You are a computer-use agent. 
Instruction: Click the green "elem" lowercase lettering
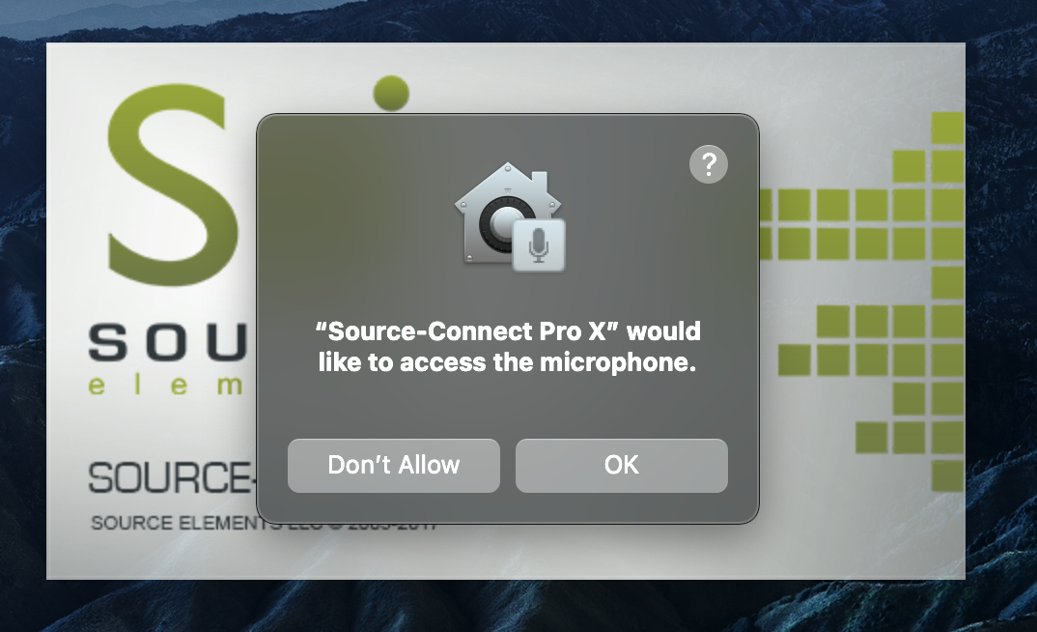click(x=165, y=386)
